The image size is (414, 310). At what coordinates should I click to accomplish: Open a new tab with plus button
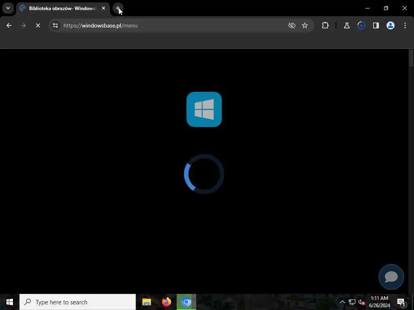click(118, 8)
